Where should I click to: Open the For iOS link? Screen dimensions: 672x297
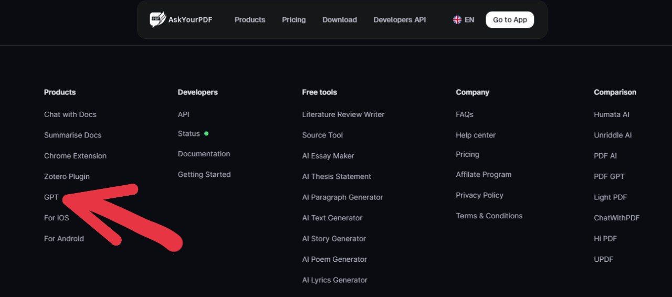(56, 218)
